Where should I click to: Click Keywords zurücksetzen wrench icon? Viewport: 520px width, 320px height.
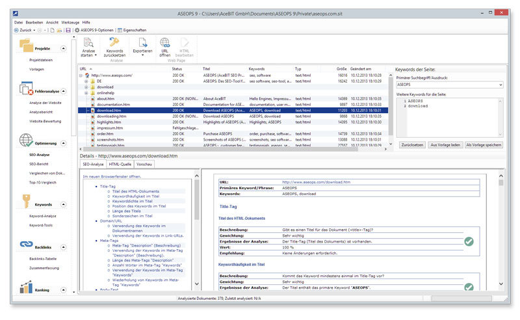114,42
